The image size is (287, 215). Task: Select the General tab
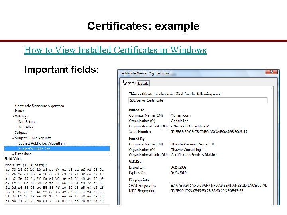[129, 83]
